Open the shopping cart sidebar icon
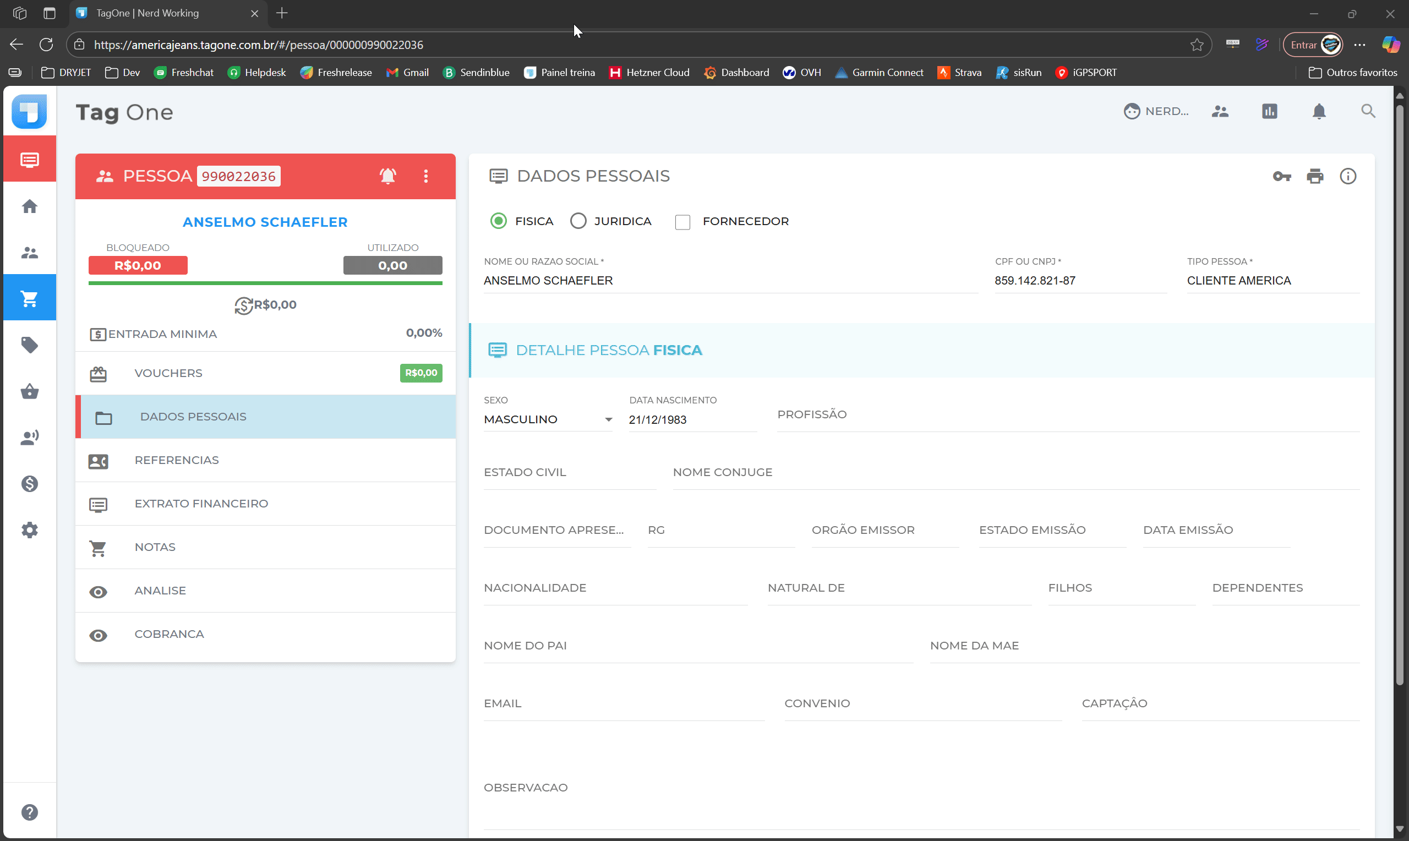Image resolution: width=1409 pixels, height=841 pixels. pos(30,298)
